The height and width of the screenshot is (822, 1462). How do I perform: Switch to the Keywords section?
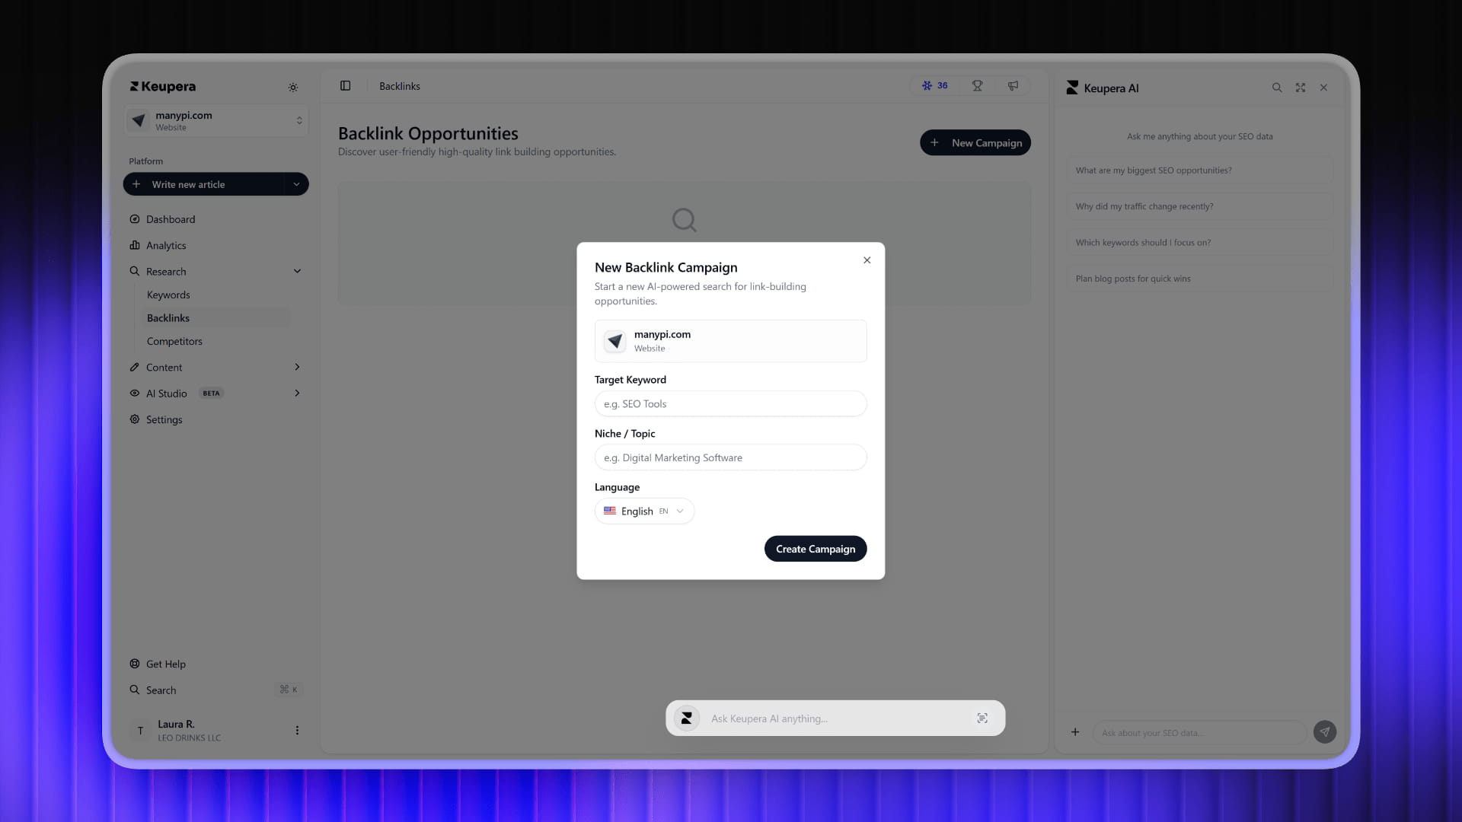pos(168,295)
